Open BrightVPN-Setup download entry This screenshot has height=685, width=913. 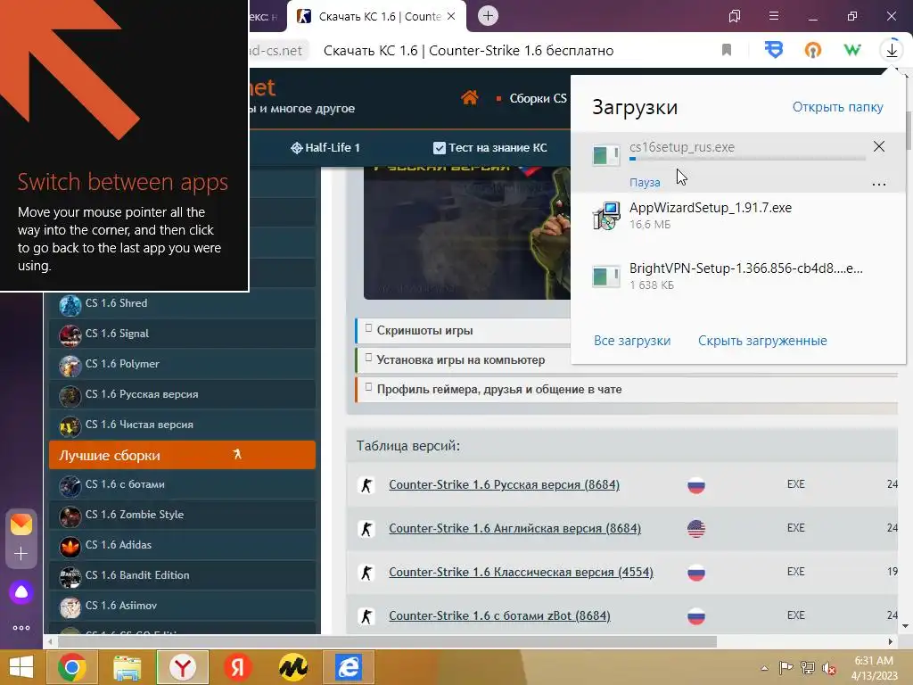[x=746, y=268]
